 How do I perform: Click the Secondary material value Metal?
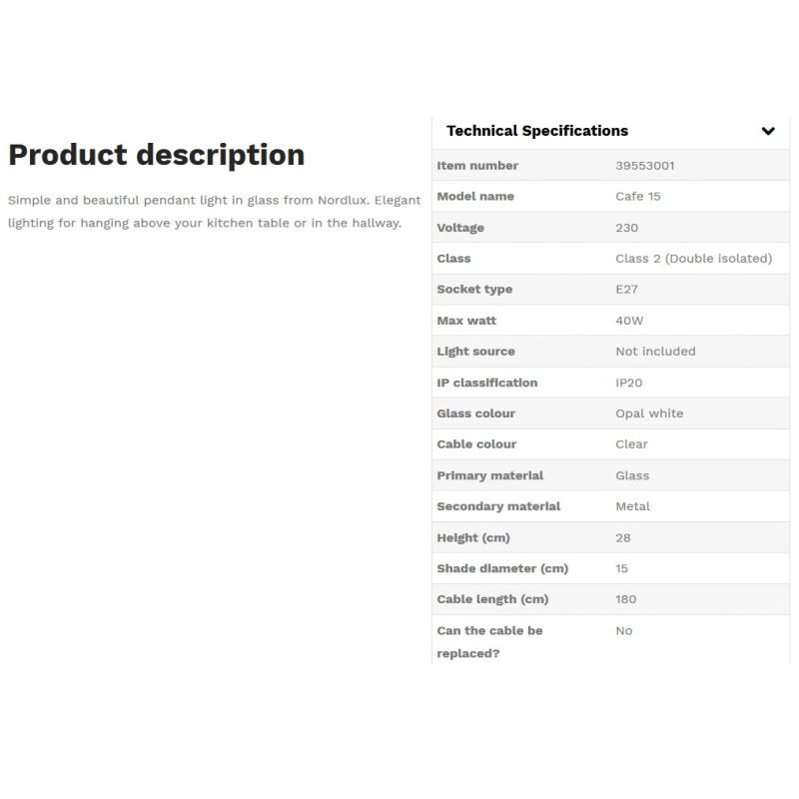[632, 506]
